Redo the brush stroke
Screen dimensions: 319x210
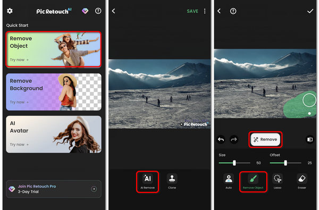tap(234, 140)
